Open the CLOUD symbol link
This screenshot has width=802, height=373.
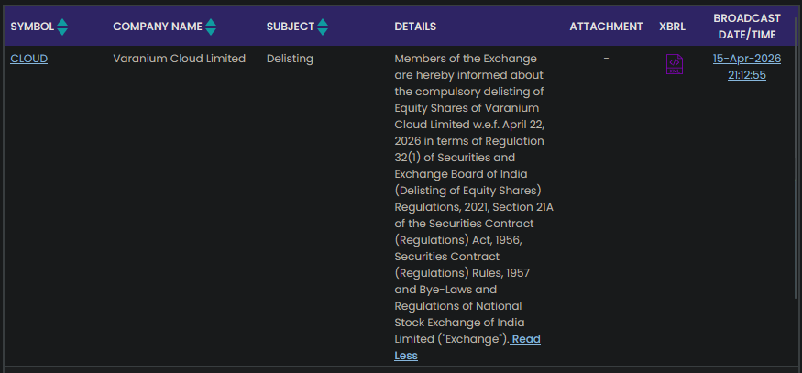(x=29, y=59)
